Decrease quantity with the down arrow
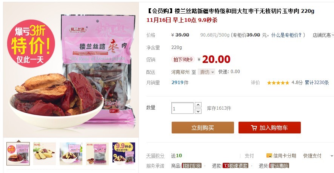The width and height of the screenshot is (334, 173). coord(198,111)
